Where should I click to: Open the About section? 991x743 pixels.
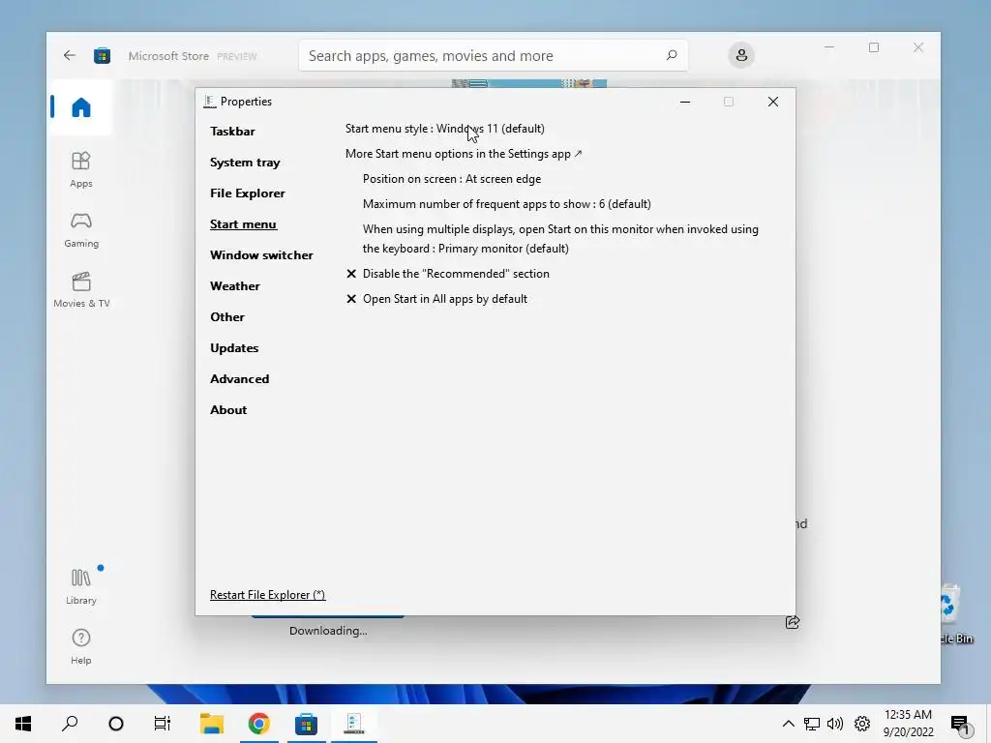click(228, 410)
